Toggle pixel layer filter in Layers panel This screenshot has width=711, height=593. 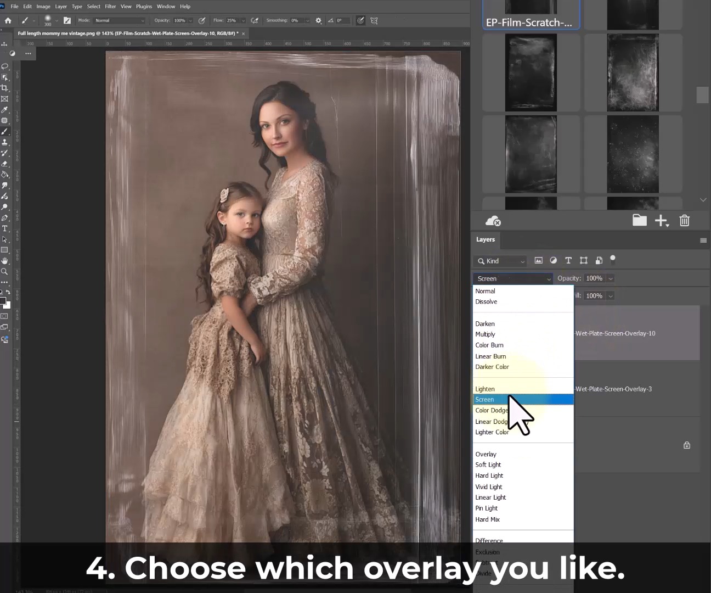pyautogui.click(x=538, y=260)
